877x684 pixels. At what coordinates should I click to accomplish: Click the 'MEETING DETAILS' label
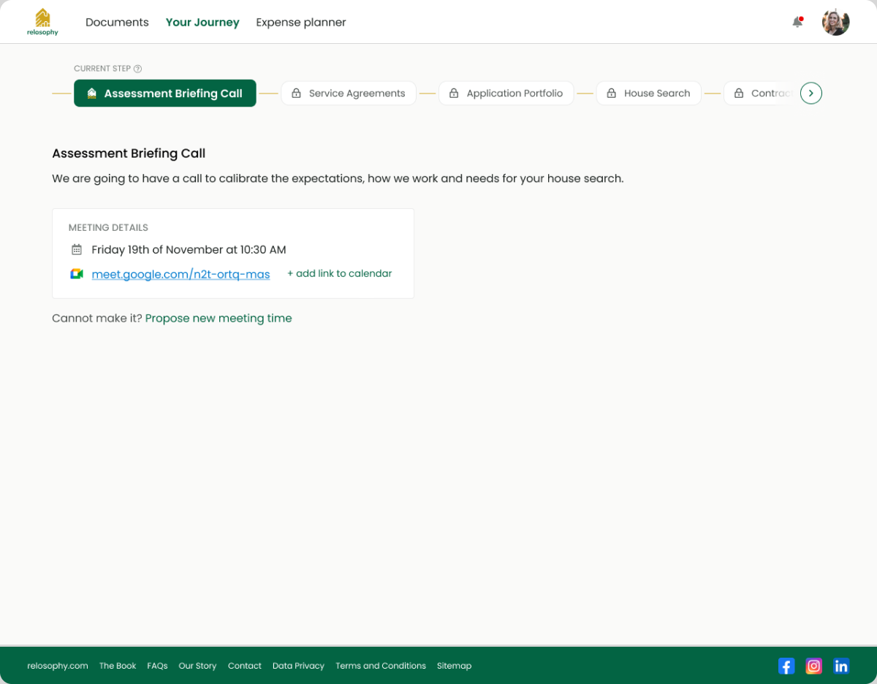pos(108,228)
